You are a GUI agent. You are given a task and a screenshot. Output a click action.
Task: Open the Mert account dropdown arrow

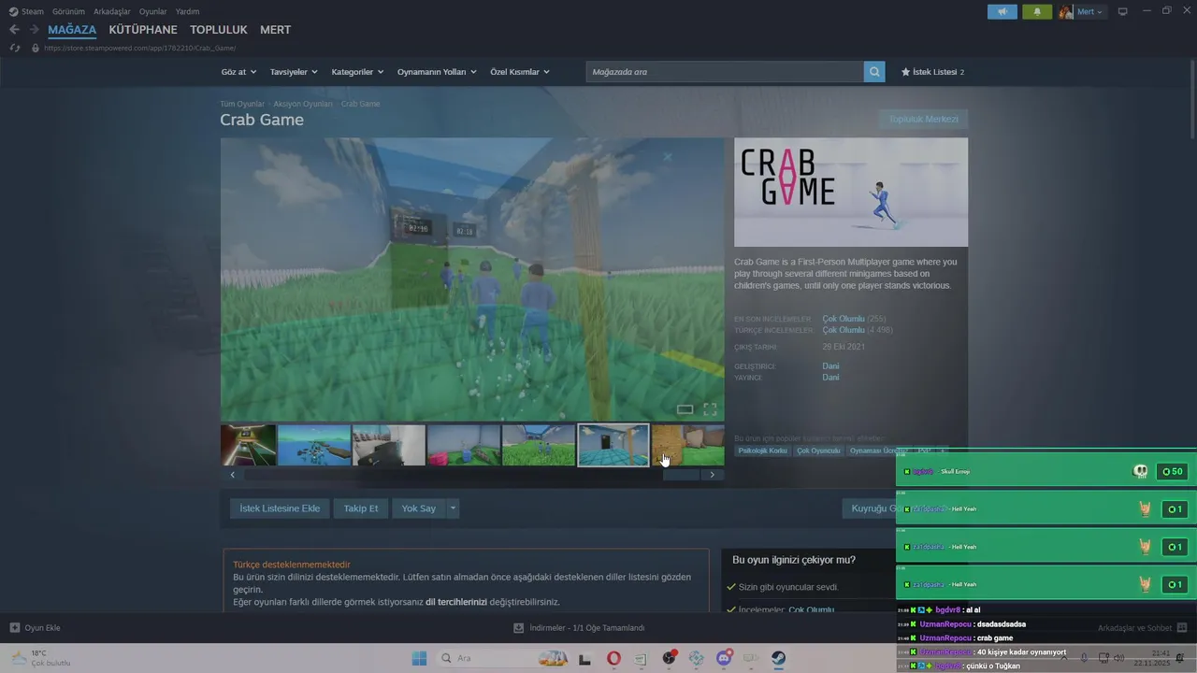(x=1099, y=12)
